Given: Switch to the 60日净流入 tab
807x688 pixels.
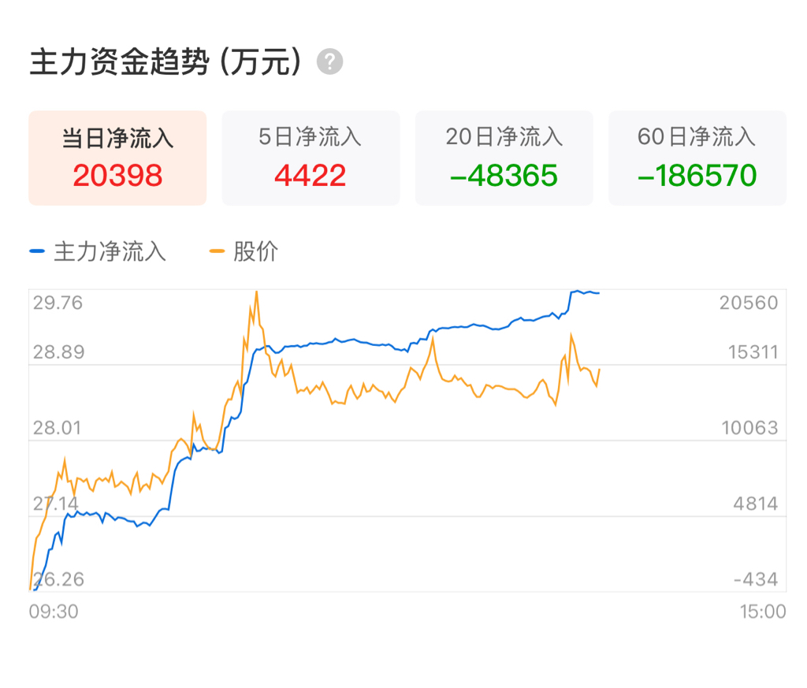Looking at the screenshot, I should coord(697,158).
